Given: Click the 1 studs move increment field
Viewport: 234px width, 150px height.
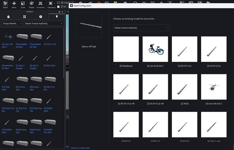Looking at the screenshot, I should [x=67, y=3].
